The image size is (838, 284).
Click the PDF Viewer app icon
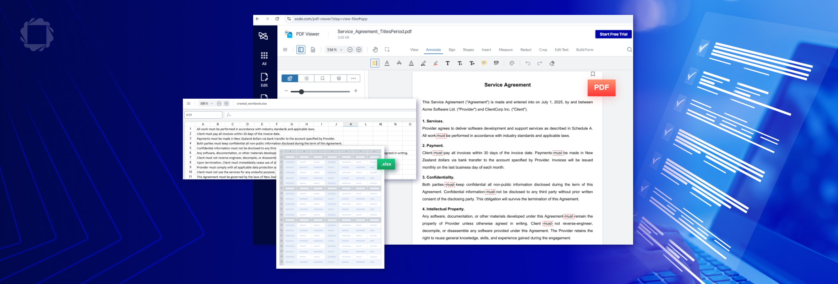tap(288, 34)
